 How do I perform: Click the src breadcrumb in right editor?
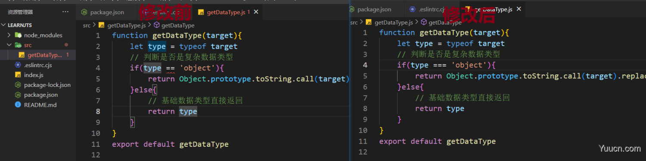[354, 22]
